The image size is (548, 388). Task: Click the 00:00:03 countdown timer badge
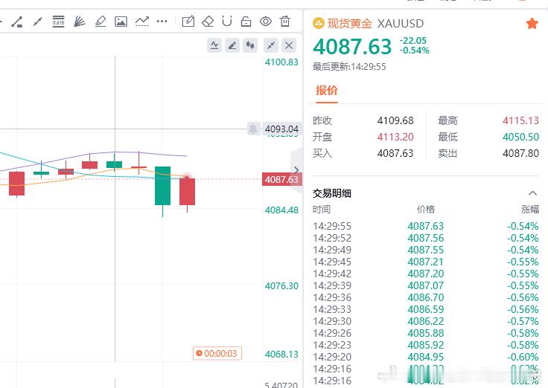(x=217, y=354)
